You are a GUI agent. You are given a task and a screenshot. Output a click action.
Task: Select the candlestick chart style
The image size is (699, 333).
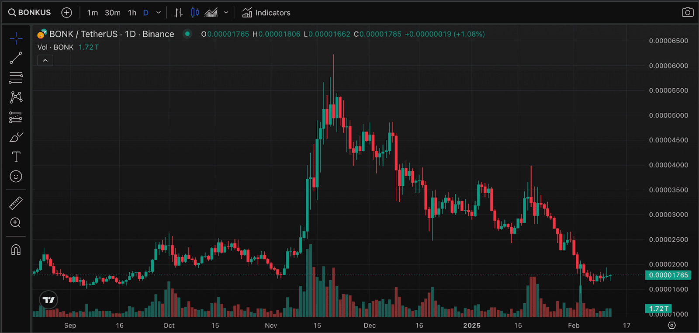[195, 13]
